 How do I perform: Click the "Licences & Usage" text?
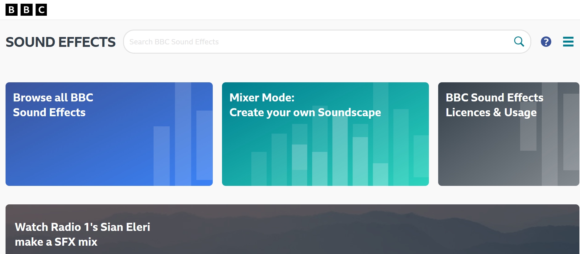(491, 113)
